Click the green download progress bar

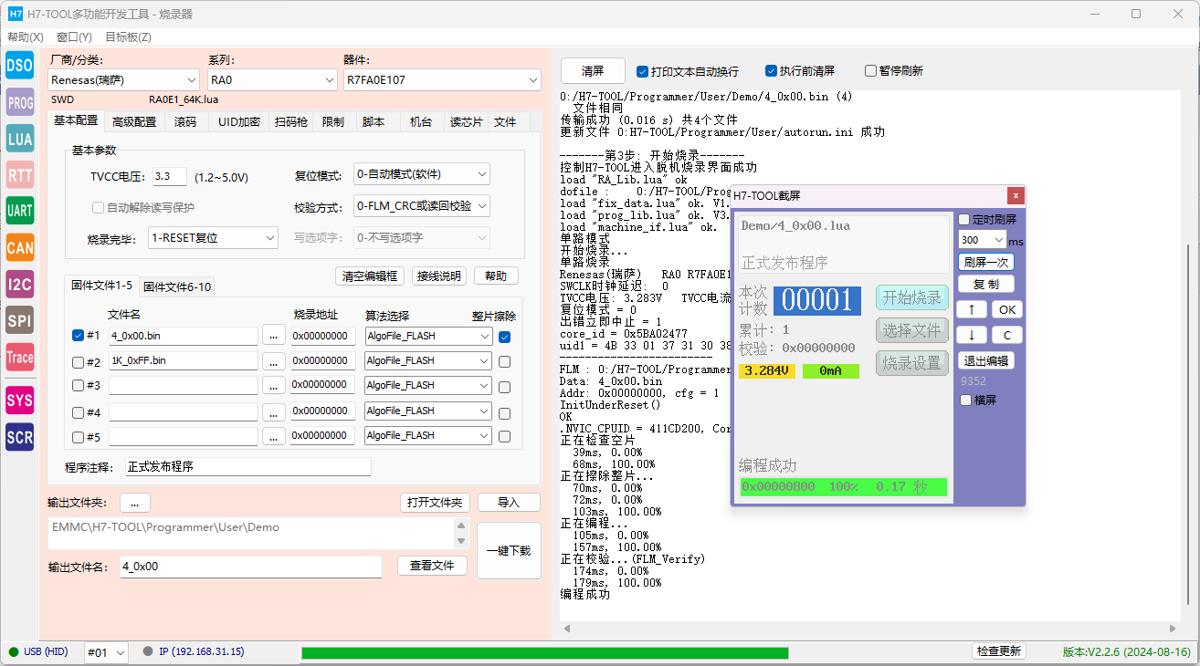click(544, 652)
